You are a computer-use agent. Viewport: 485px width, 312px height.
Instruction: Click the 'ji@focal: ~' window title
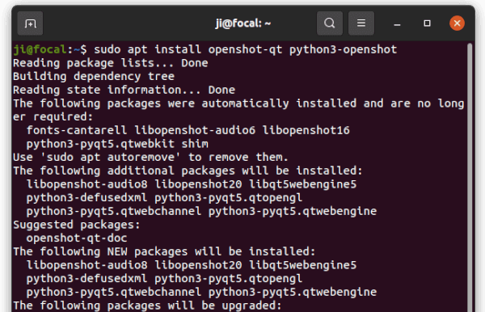coord(242,23)
